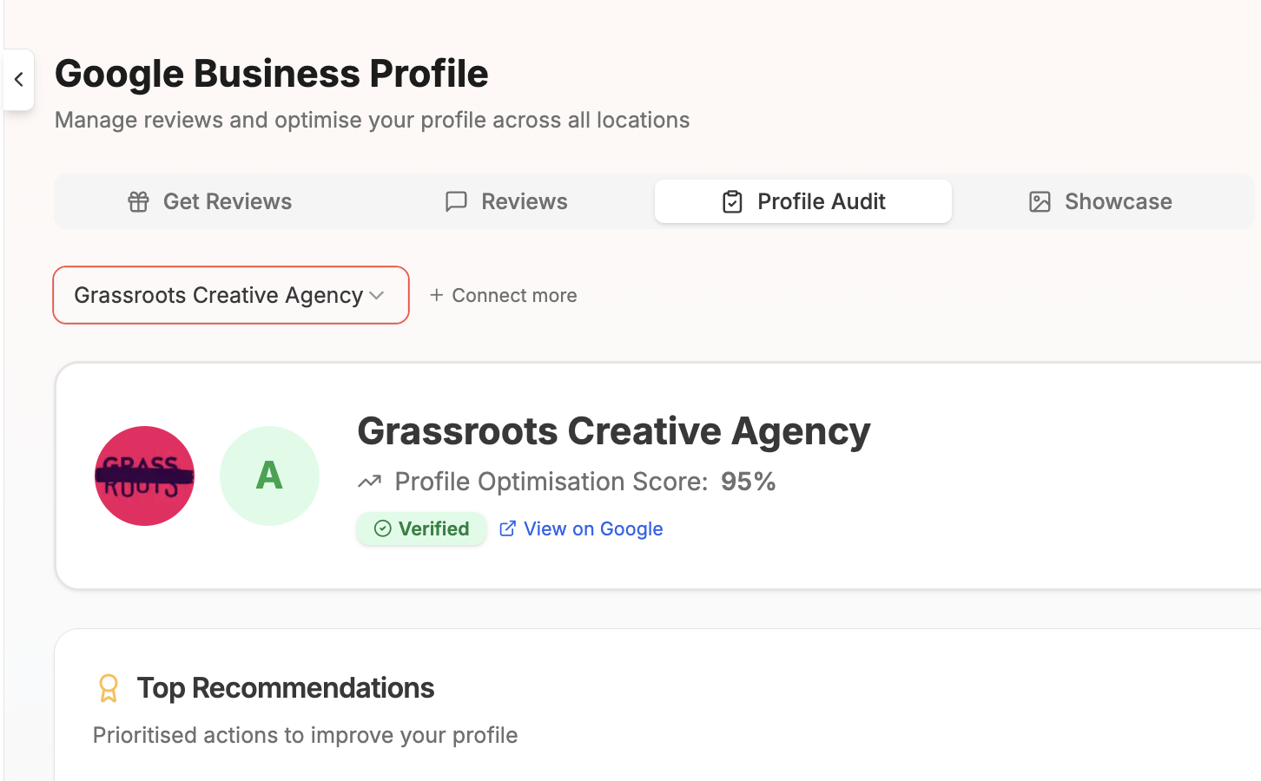
Task: Click the clipboard icon on Profile Audit
Action: (x=732, y=200)
